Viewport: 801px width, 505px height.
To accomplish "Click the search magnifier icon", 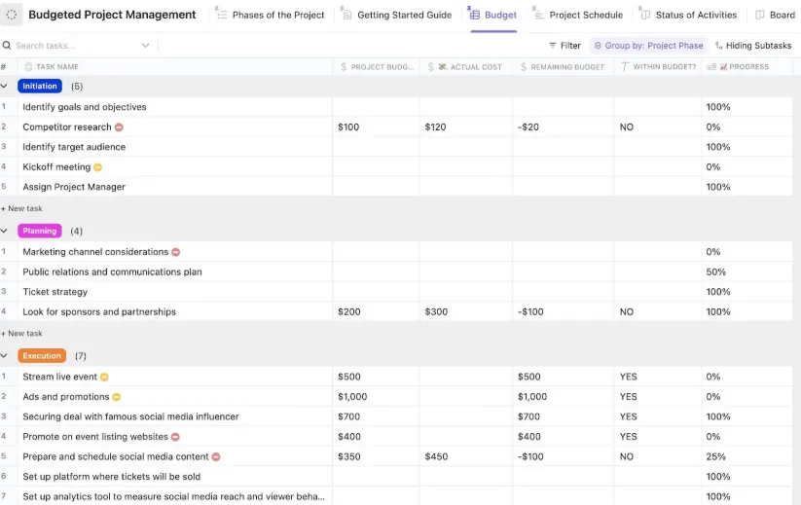I will [x=7, y=46].
